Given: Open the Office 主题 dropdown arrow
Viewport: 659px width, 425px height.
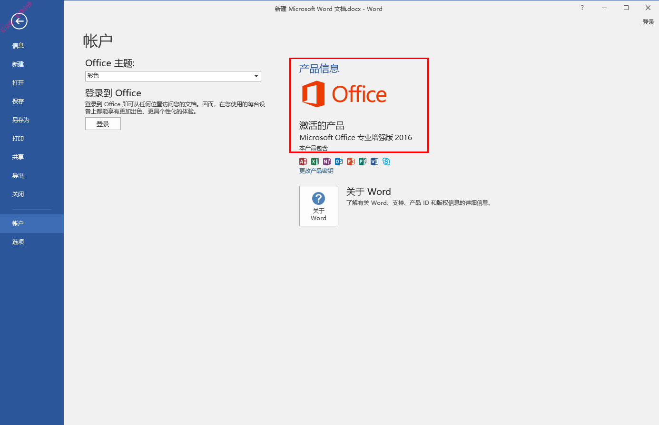Looking at the screenshot, I should click(x=256, y=76).
